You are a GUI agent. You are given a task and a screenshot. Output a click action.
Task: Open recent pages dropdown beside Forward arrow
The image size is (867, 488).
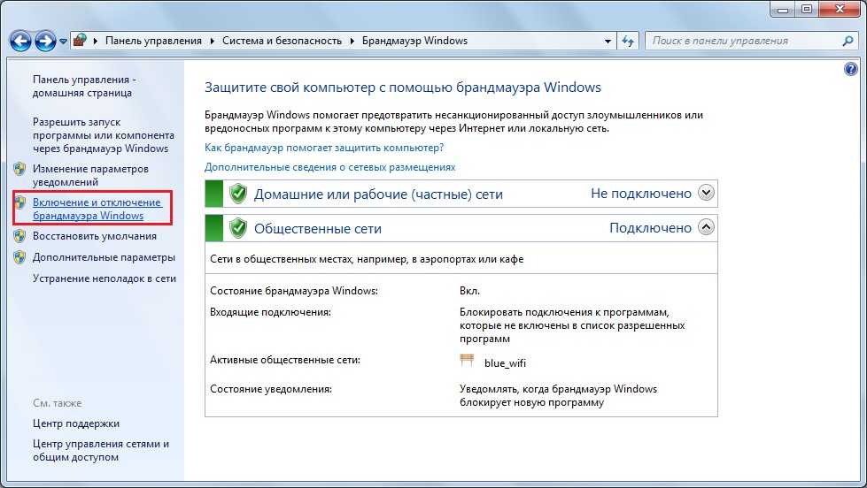(63, 42)
